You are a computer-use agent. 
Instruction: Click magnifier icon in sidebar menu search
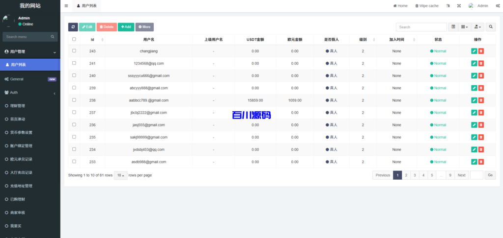52,37
